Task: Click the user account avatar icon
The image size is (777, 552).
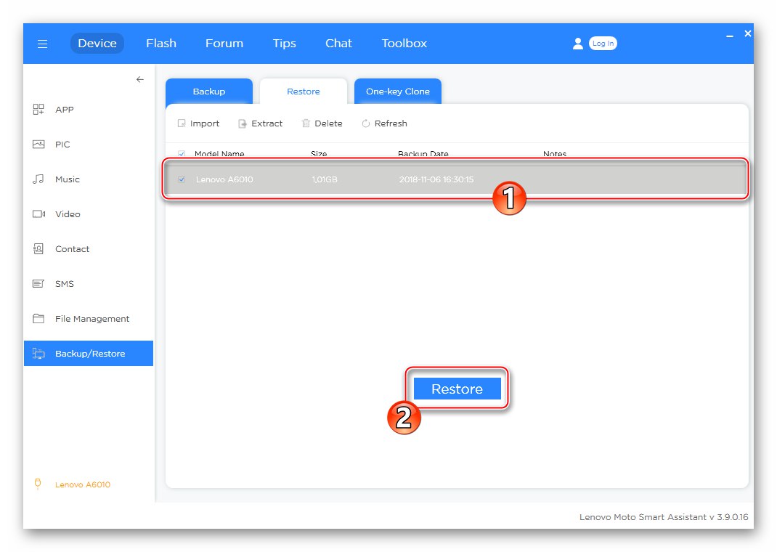Action: point(577,44)
